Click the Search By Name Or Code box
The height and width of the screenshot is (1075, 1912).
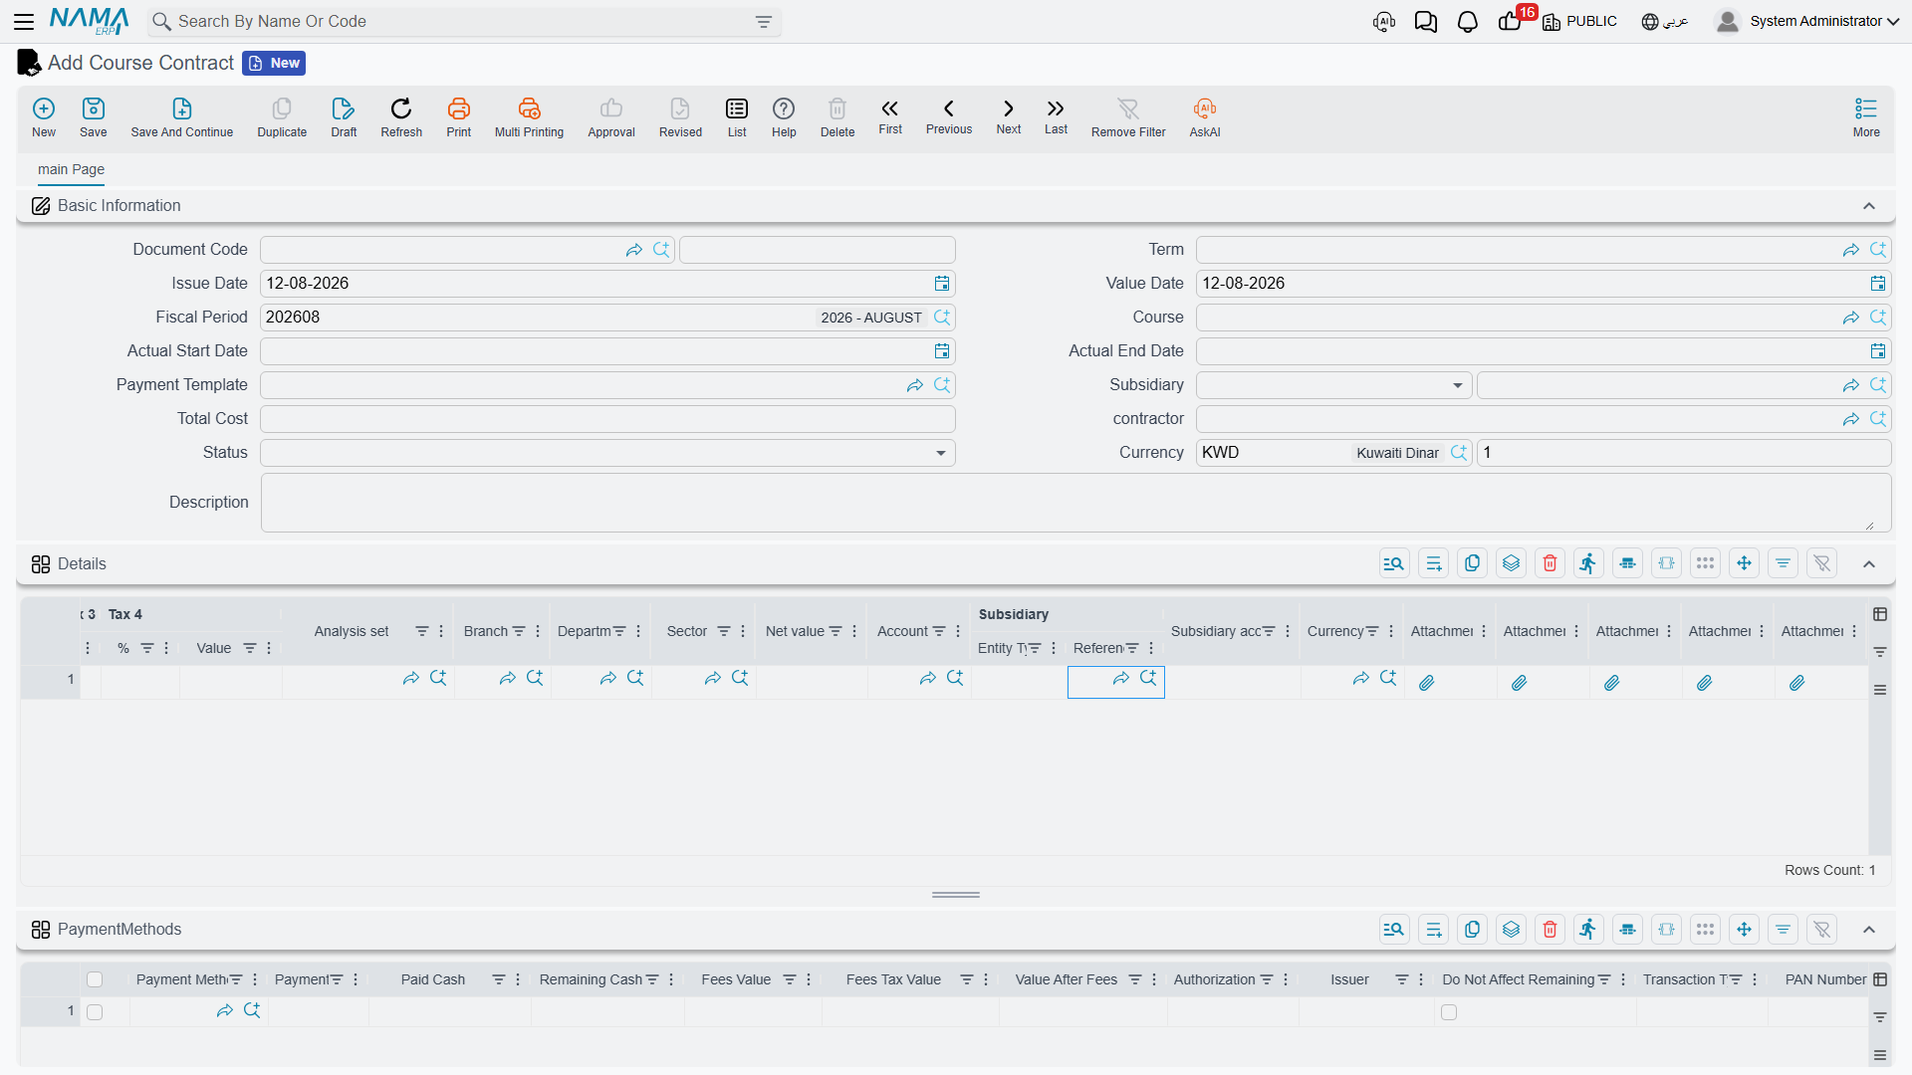click(x=463, y=22)
